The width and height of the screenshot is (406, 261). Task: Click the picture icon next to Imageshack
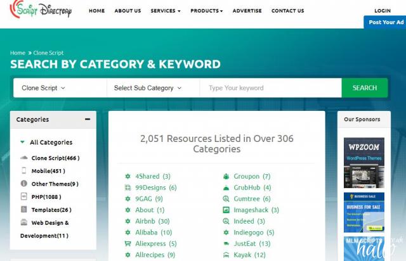coord(226,210)
